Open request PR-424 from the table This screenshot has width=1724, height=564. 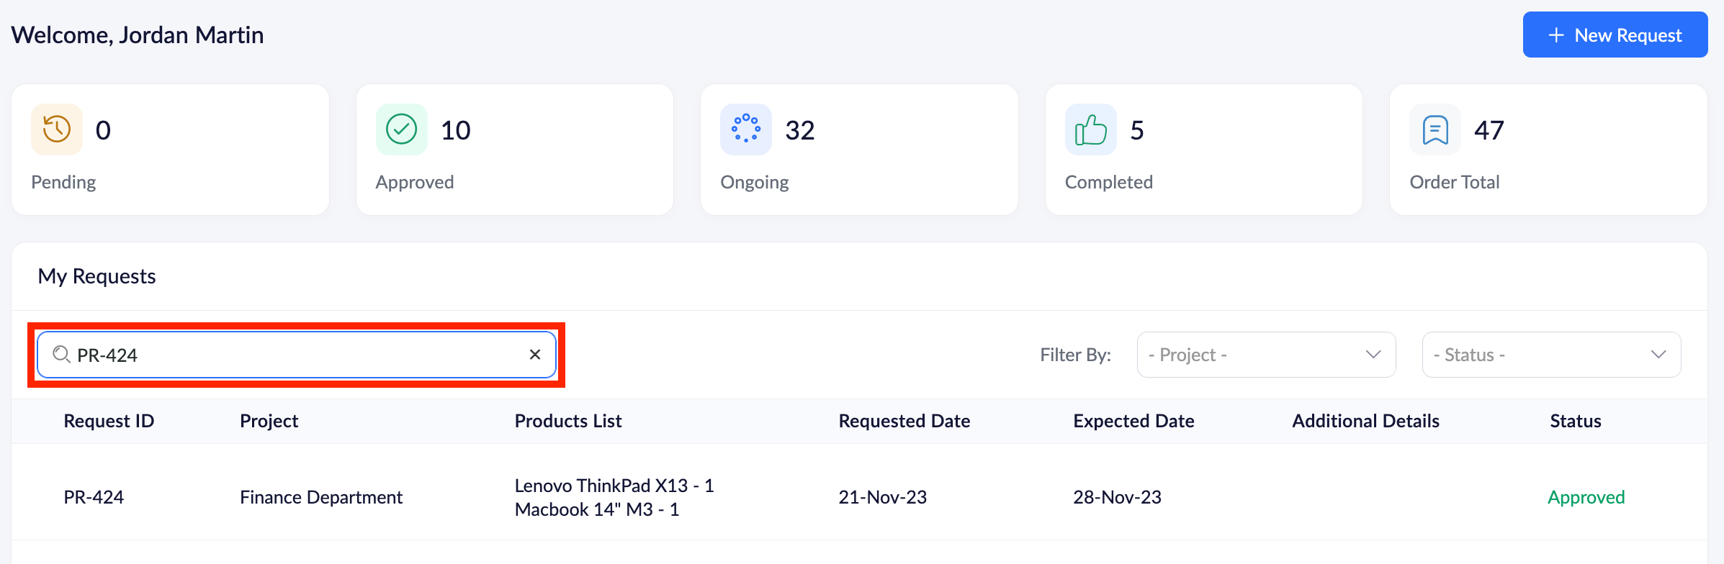click(94, 497)
